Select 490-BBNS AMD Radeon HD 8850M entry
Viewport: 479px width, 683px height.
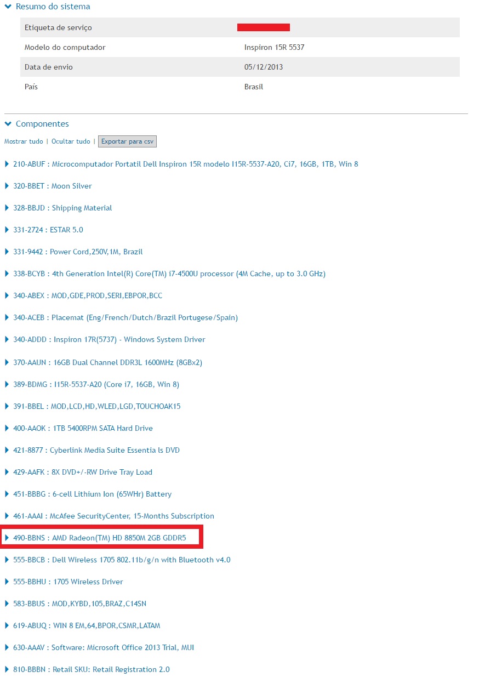(x=100, y=538)
